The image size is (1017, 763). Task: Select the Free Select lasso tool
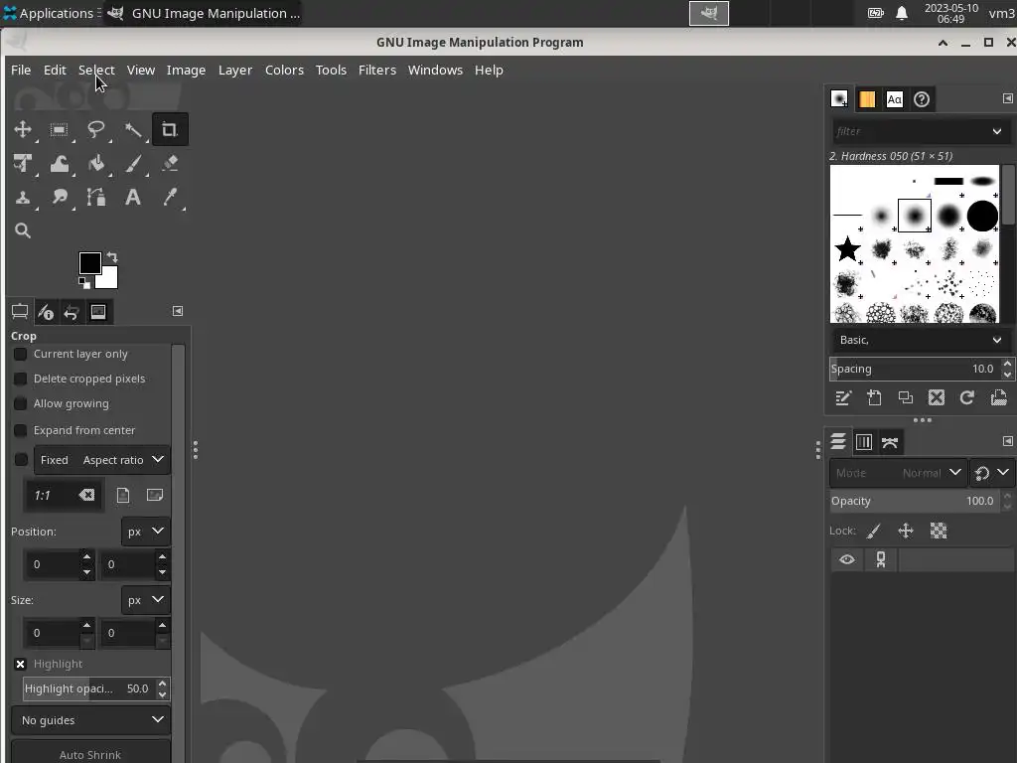coord(96,129)
